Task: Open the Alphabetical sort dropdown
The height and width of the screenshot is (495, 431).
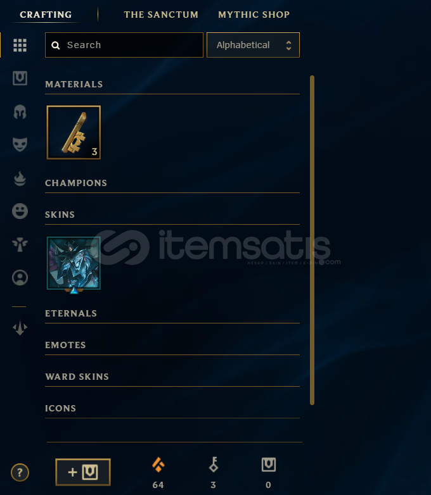Action: [253, 45]
